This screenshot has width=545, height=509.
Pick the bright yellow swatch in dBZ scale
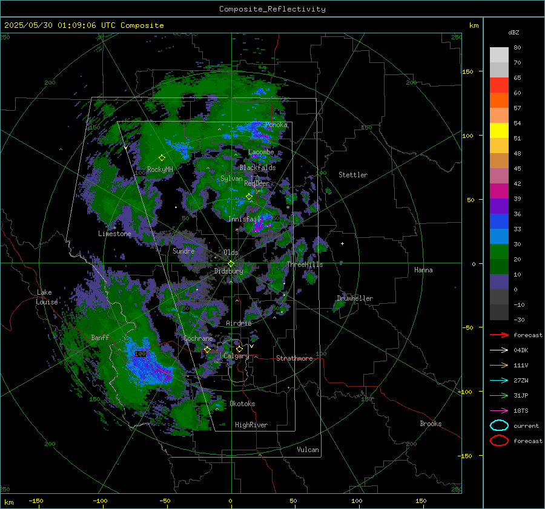pyautogui.click(x=499, y=131)
